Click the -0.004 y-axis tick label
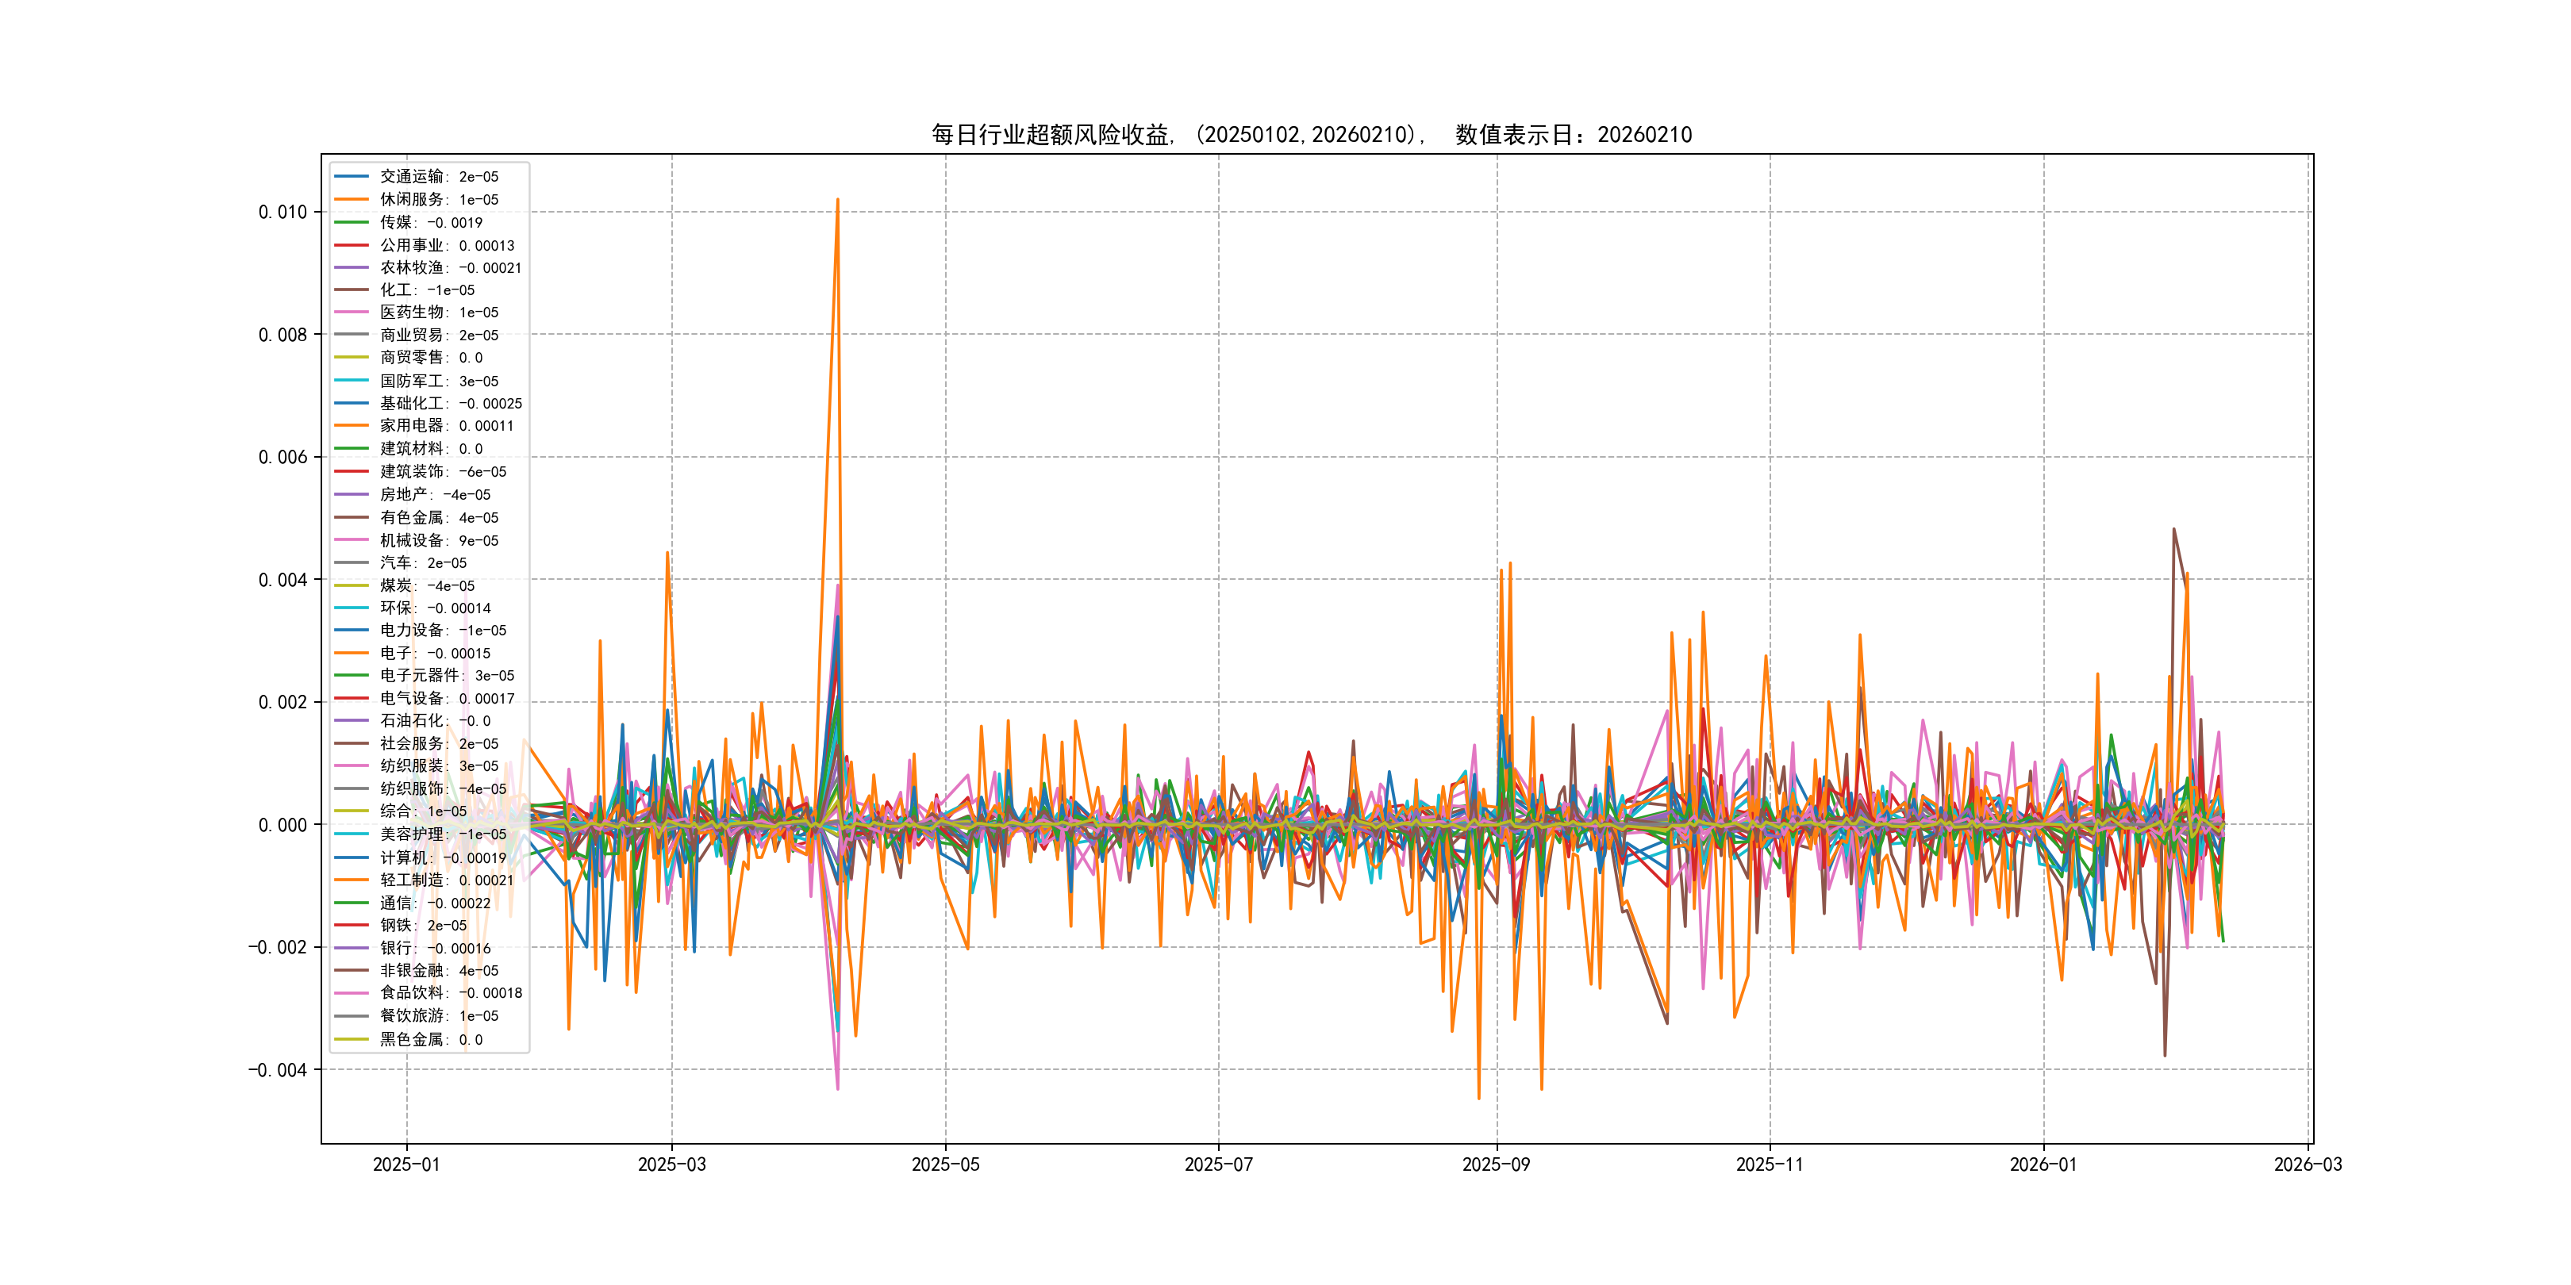Viewport: 2571px width, 1285px height. click(278, 1069)
